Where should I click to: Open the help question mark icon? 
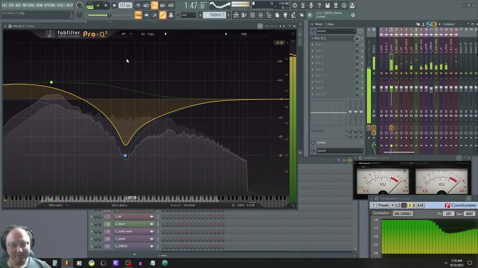pos(319,5)
